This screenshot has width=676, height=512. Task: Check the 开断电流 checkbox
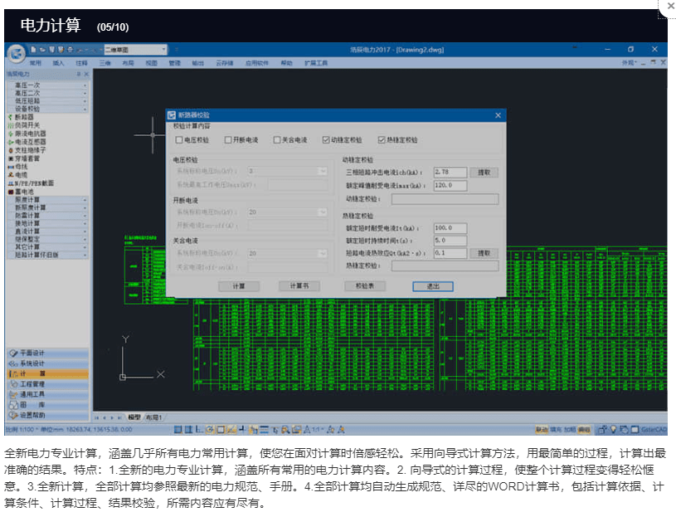pos(228,139)
